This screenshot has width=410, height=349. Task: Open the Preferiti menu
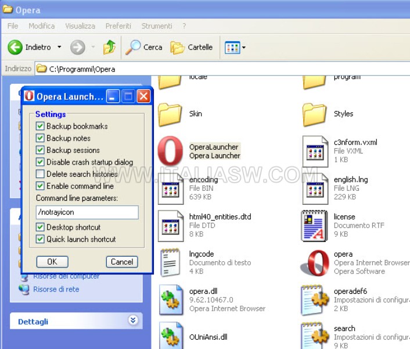[x=118, y=26]
